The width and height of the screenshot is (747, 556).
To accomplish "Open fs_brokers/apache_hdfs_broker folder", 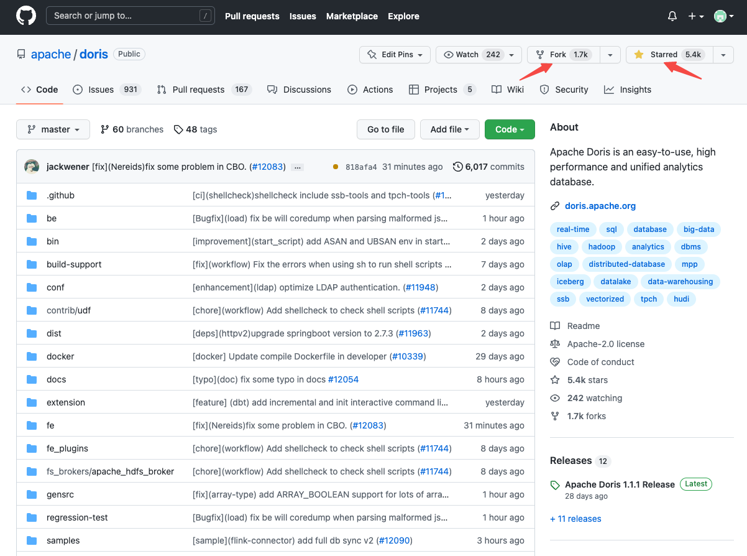I will [110, 471].
